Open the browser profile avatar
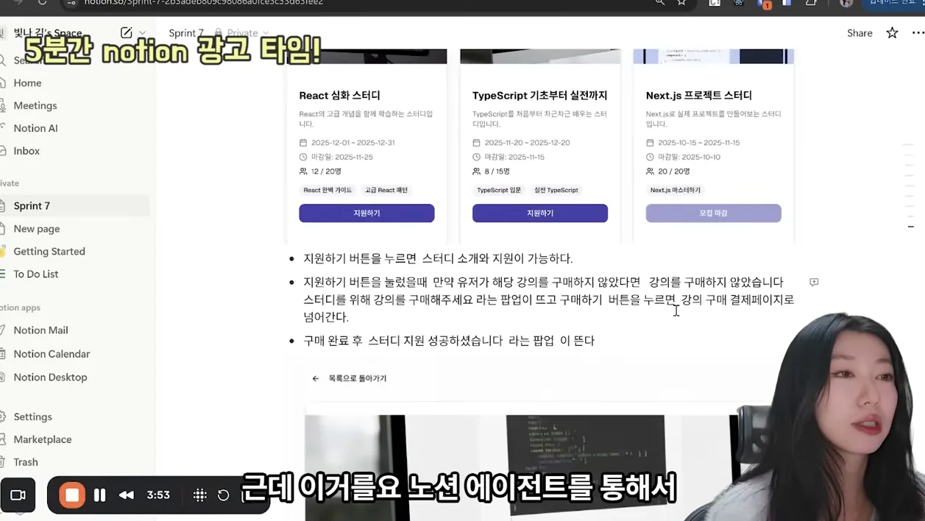Viewport: 925px width, 521px height. [846, 3]
